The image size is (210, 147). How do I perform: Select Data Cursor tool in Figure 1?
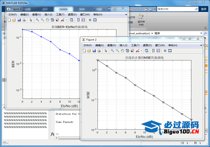[57, 20]
